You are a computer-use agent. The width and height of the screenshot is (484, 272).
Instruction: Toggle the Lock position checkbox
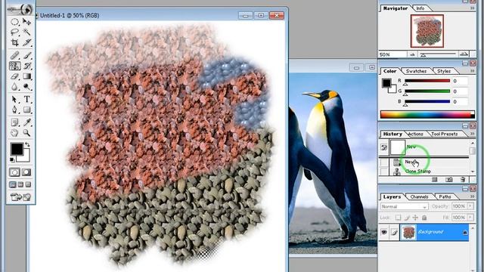(415, 218)
